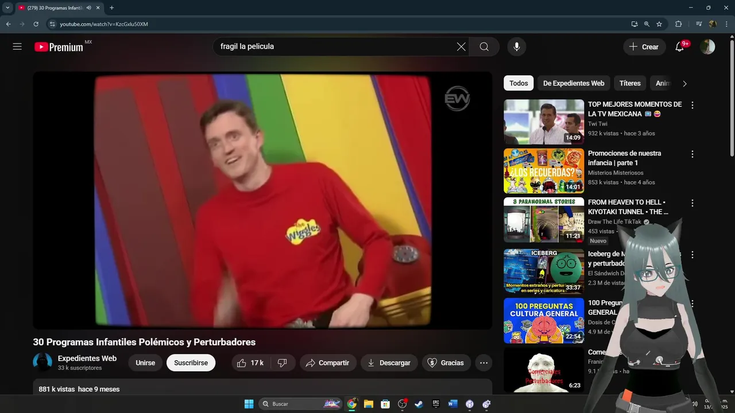This screenshot has height=413, width=735.
Task: Show more filter chips with right chevron
Action: coord(684,83)
